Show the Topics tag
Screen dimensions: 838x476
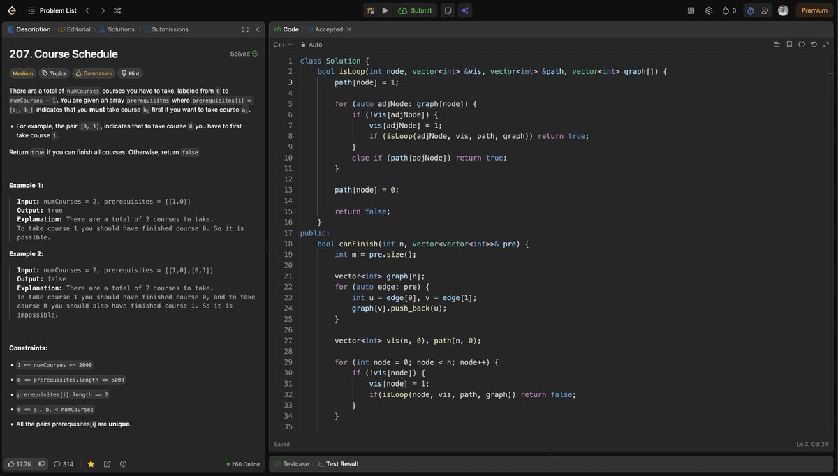(x=54, y=73)
